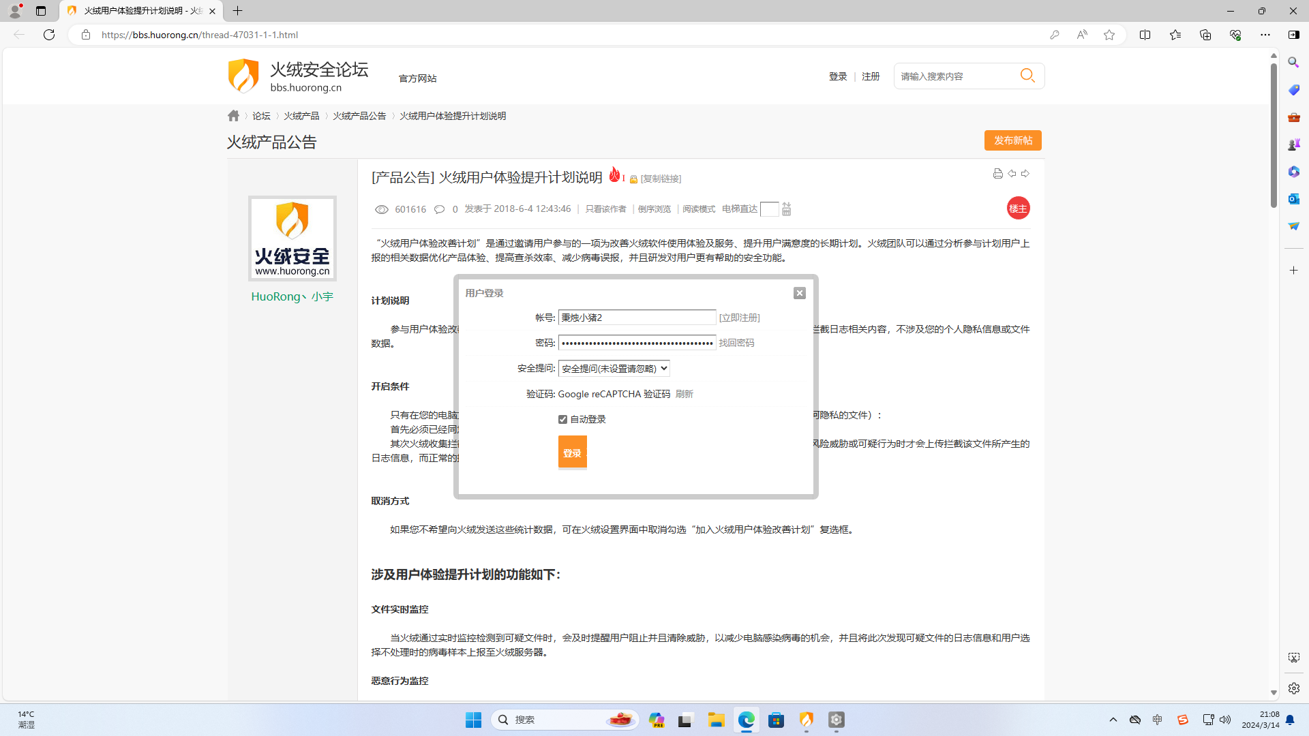This screenshot has height=736, width=1309.
Task: Click the next thread arrow icon
Action: click(x=1025, y=174)
